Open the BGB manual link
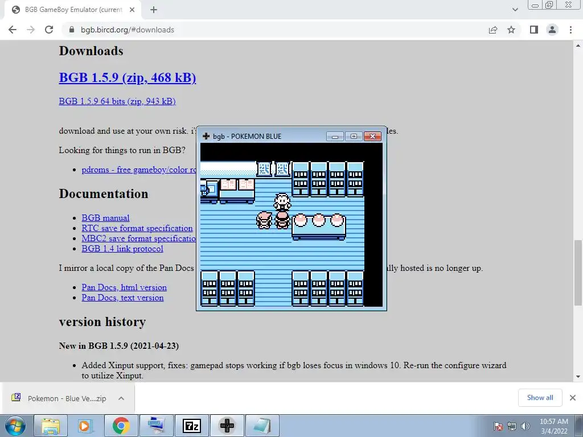Image resolution: width=583 pixels, height=437 pixels. pyautogui.click(x=105, y=218)
